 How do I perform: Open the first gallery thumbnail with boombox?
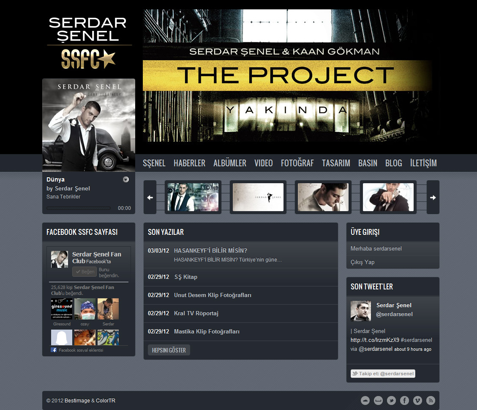click(193, 197)
